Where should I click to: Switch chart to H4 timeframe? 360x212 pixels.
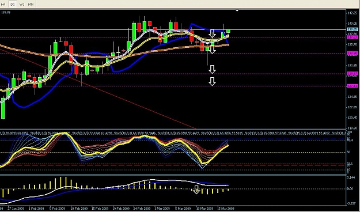3,4
